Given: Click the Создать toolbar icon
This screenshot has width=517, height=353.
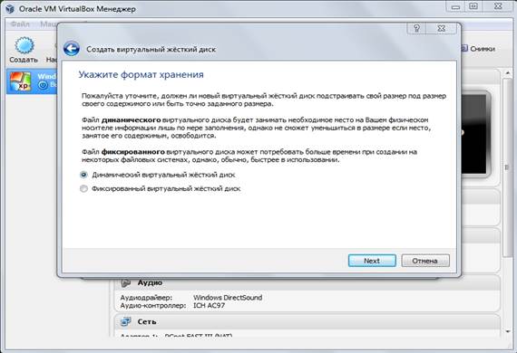Looking at the screenshot, I should [24, 46].
